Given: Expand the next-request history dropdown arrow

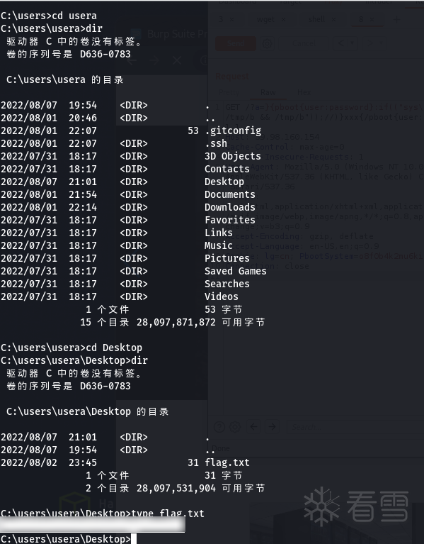Looking at the screenshot, I should (382, 43).
